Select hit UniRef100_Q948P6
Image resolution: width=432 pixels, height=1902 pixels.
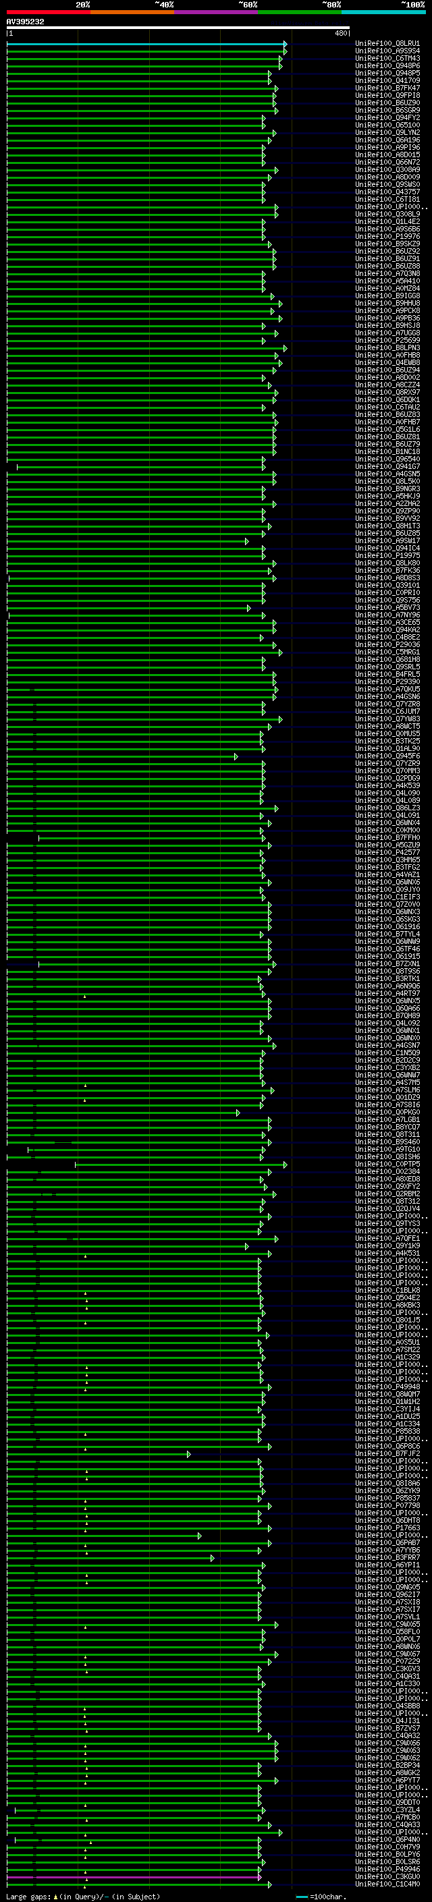point(387,65)
